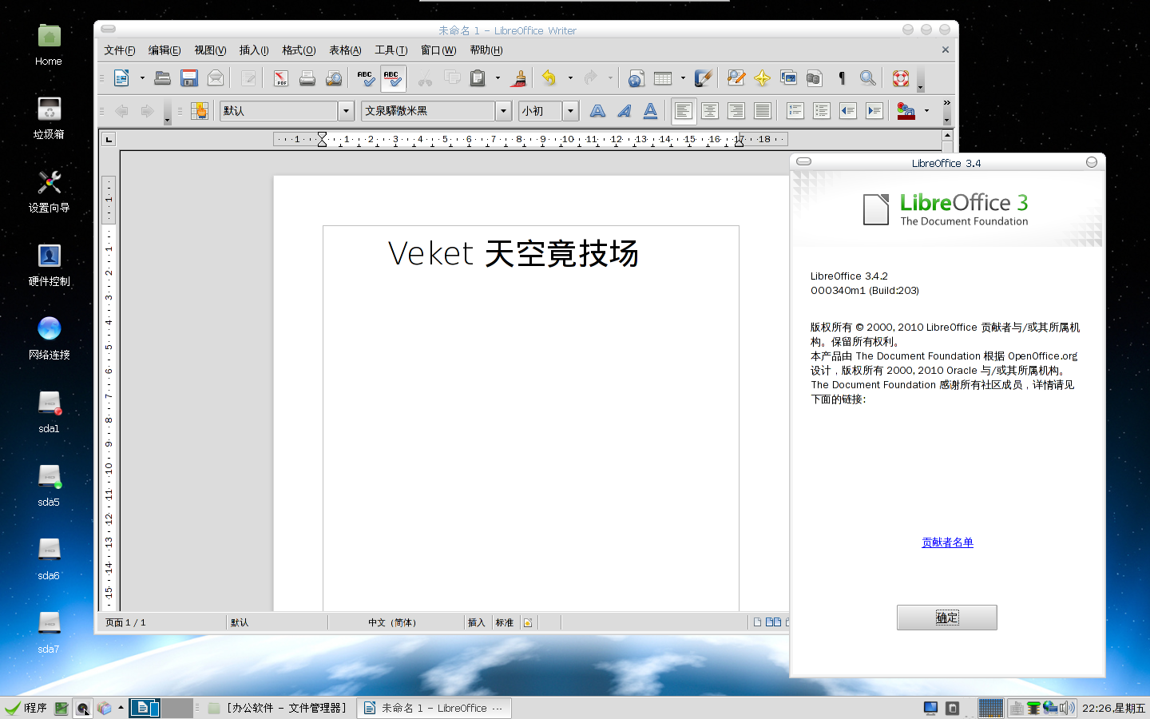This screenshot has width=1150, height=719.
Task: Expand the font name dropdown
Action: [x=503, y=111]
